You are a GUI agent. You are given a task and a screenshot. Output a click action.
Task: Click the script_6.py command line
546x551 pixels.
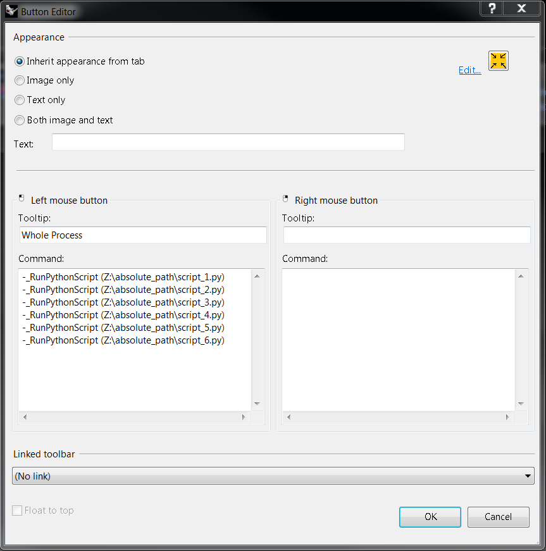123,340
